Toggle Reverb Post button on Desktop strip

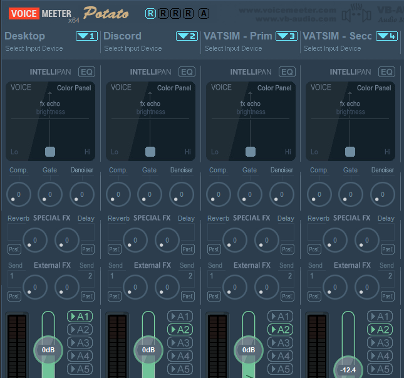coord(14,249)
